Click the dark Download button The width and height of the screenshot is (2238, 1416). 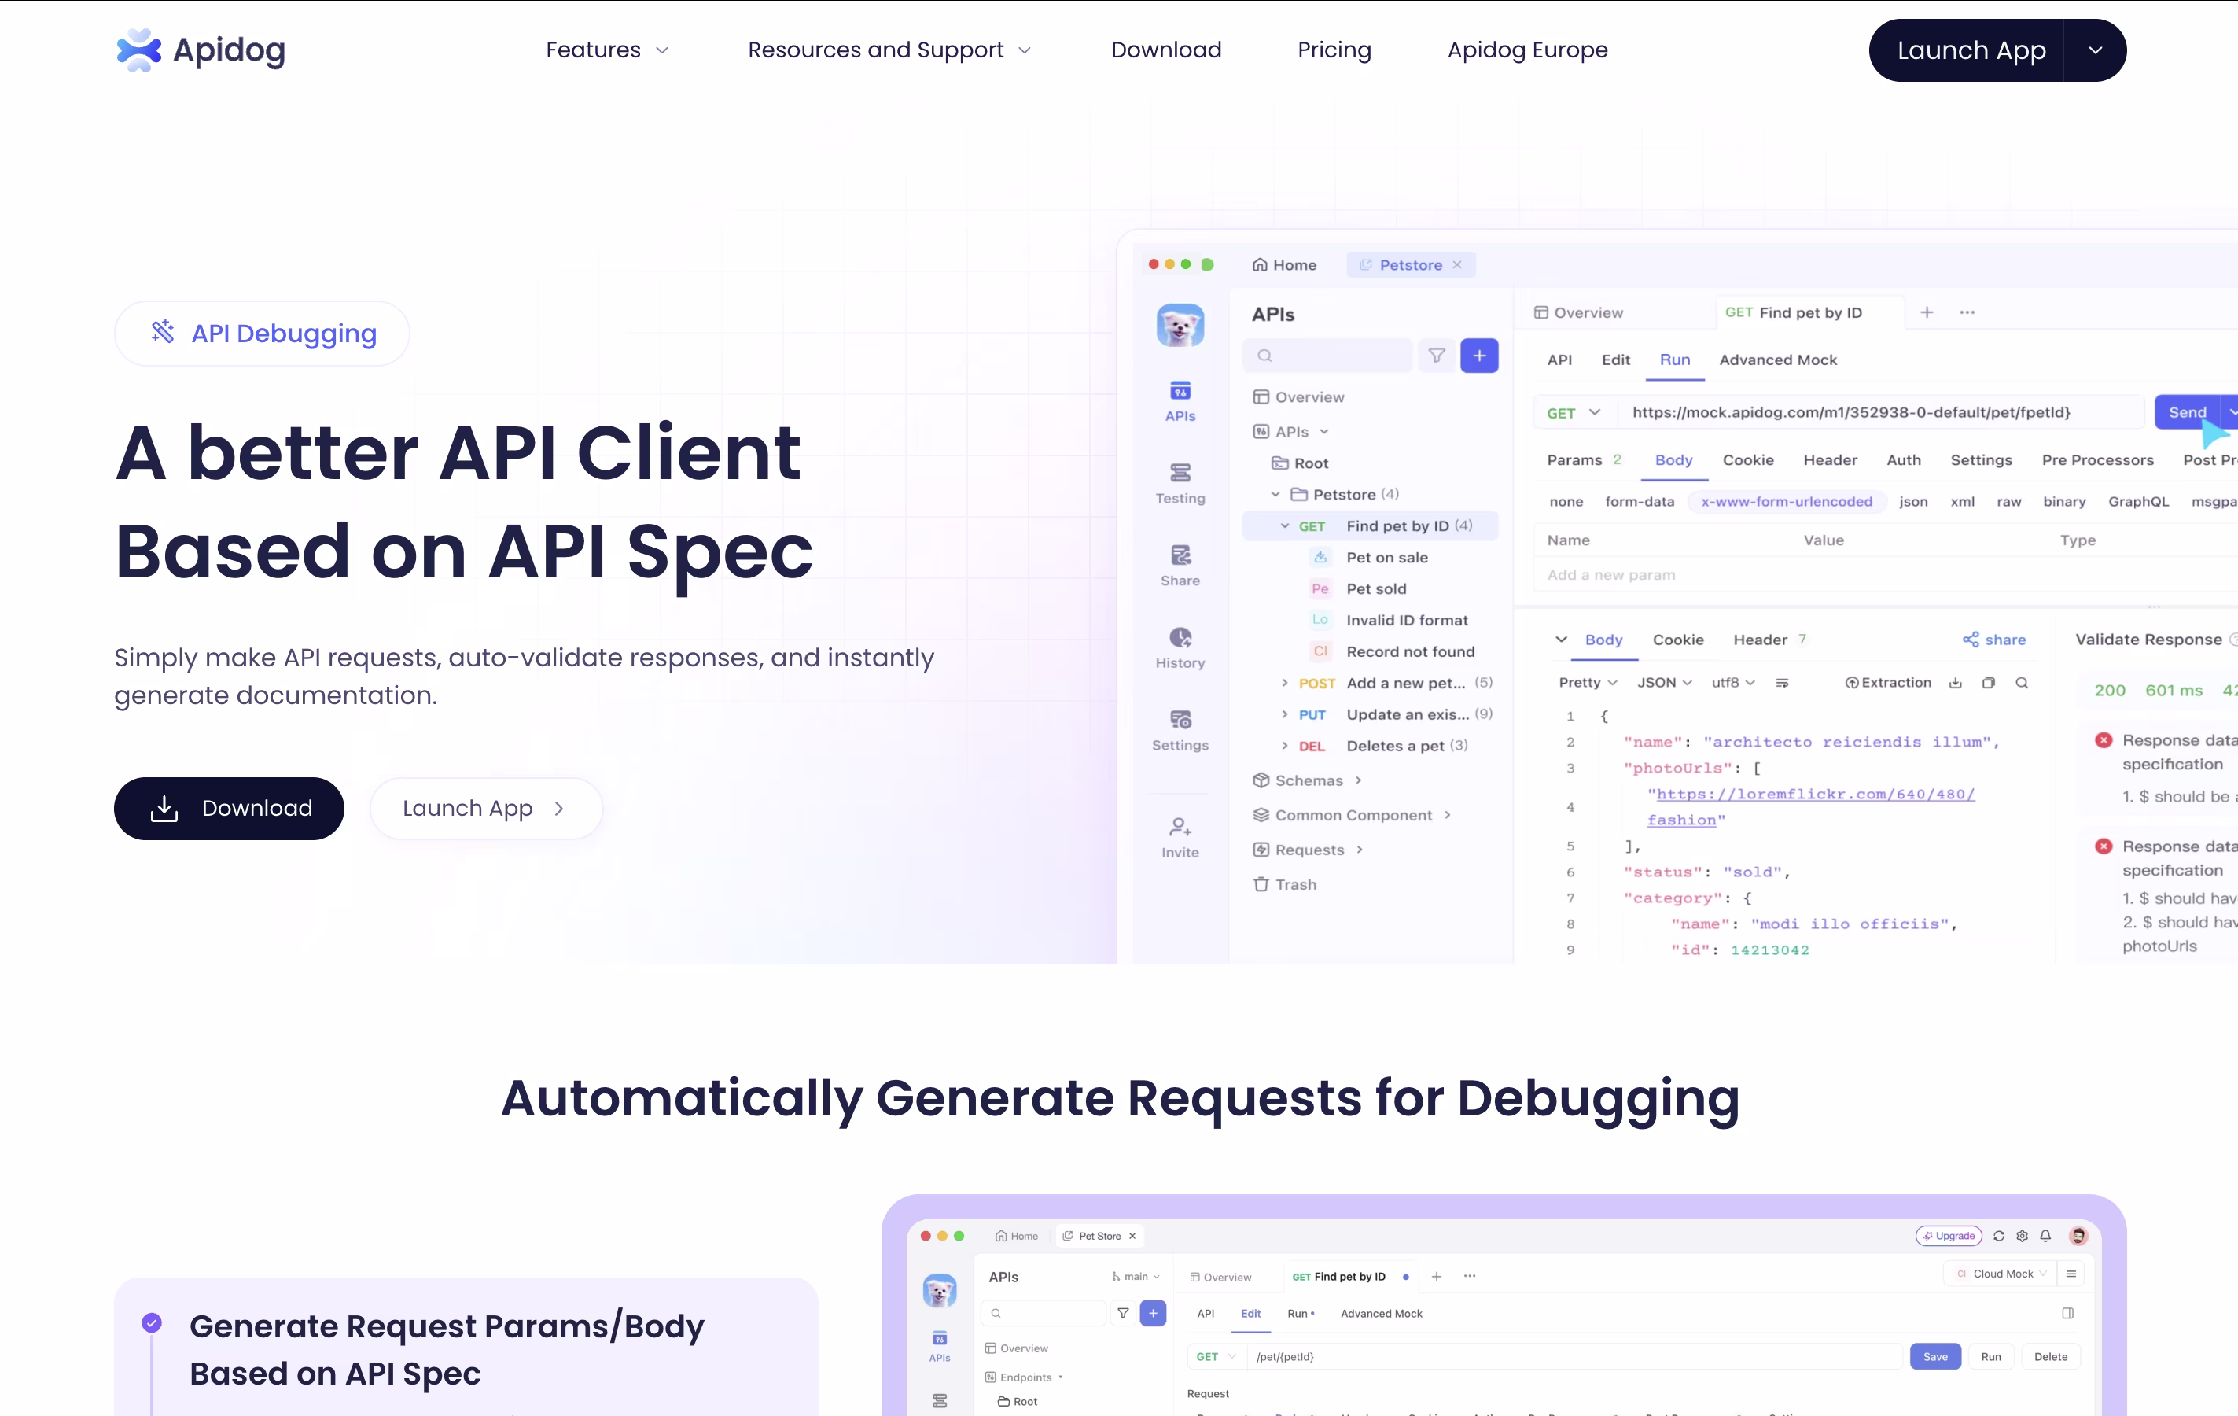[229, 808]
